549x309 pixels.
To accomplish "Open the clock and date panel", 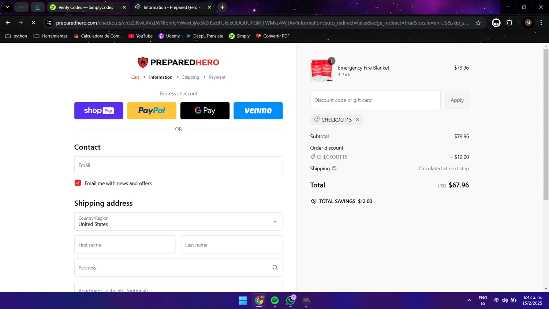I will [533, 301].
